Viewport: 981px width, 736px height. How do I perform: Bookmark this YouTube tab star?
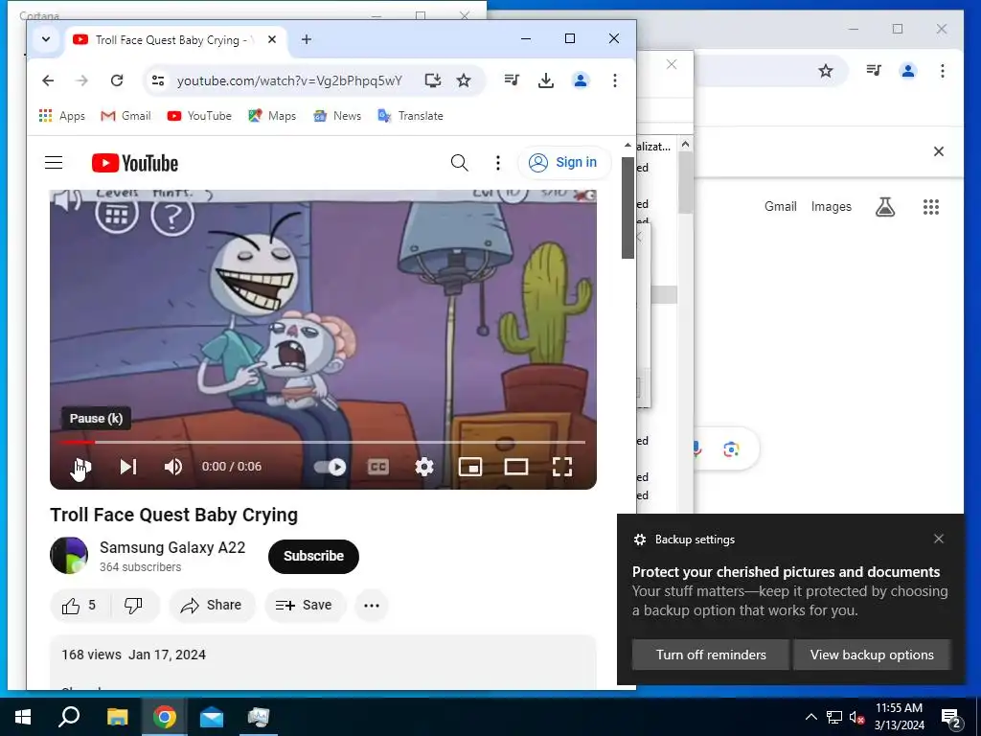[x=464, y=80]
